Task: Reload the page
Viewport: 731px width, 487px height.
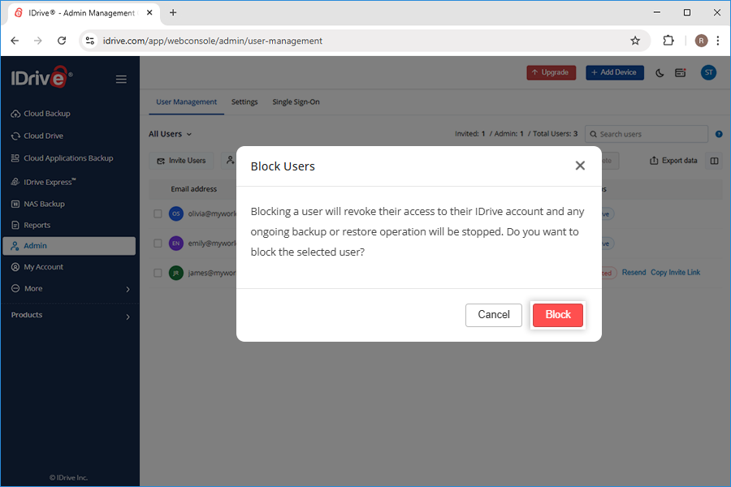Action: pos(62,41)
